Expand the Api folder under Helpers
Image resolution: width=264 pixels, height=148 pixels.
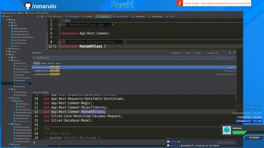click(x=9, y=23)
